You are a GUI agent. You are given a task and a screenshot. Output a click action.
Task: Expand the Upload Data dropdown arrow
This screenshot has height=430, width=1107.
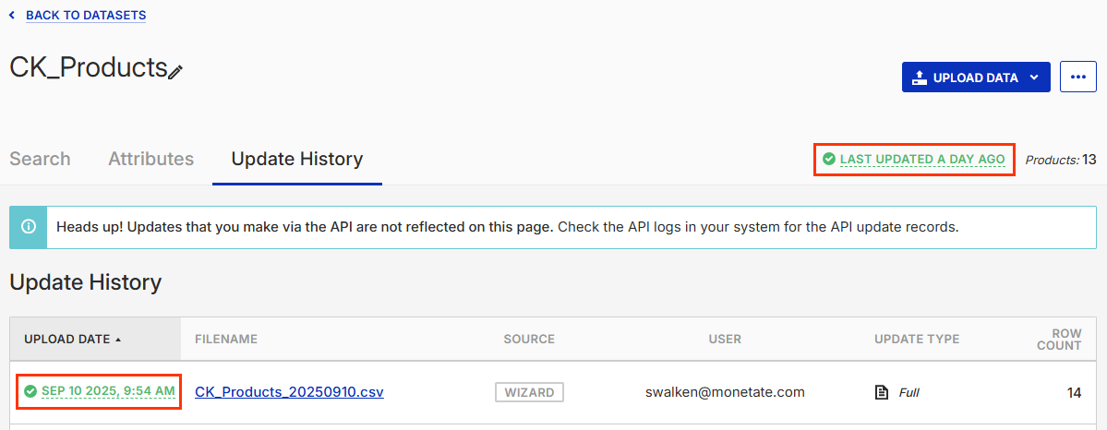[1034, 78]
